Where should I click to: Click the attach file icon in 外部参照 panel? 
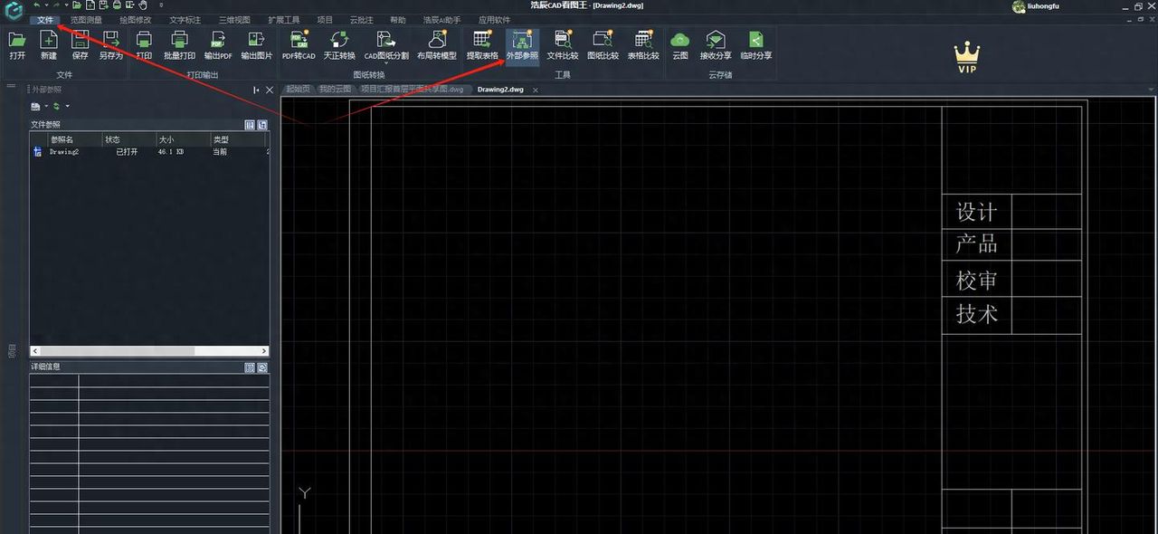click(x=35, y=107)
